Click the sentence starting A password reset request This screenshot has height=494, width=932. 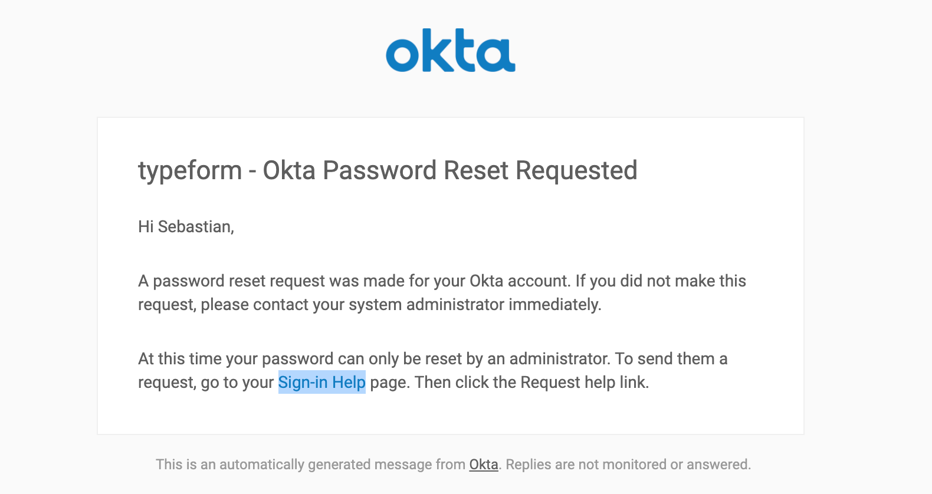tap(354, 281)
